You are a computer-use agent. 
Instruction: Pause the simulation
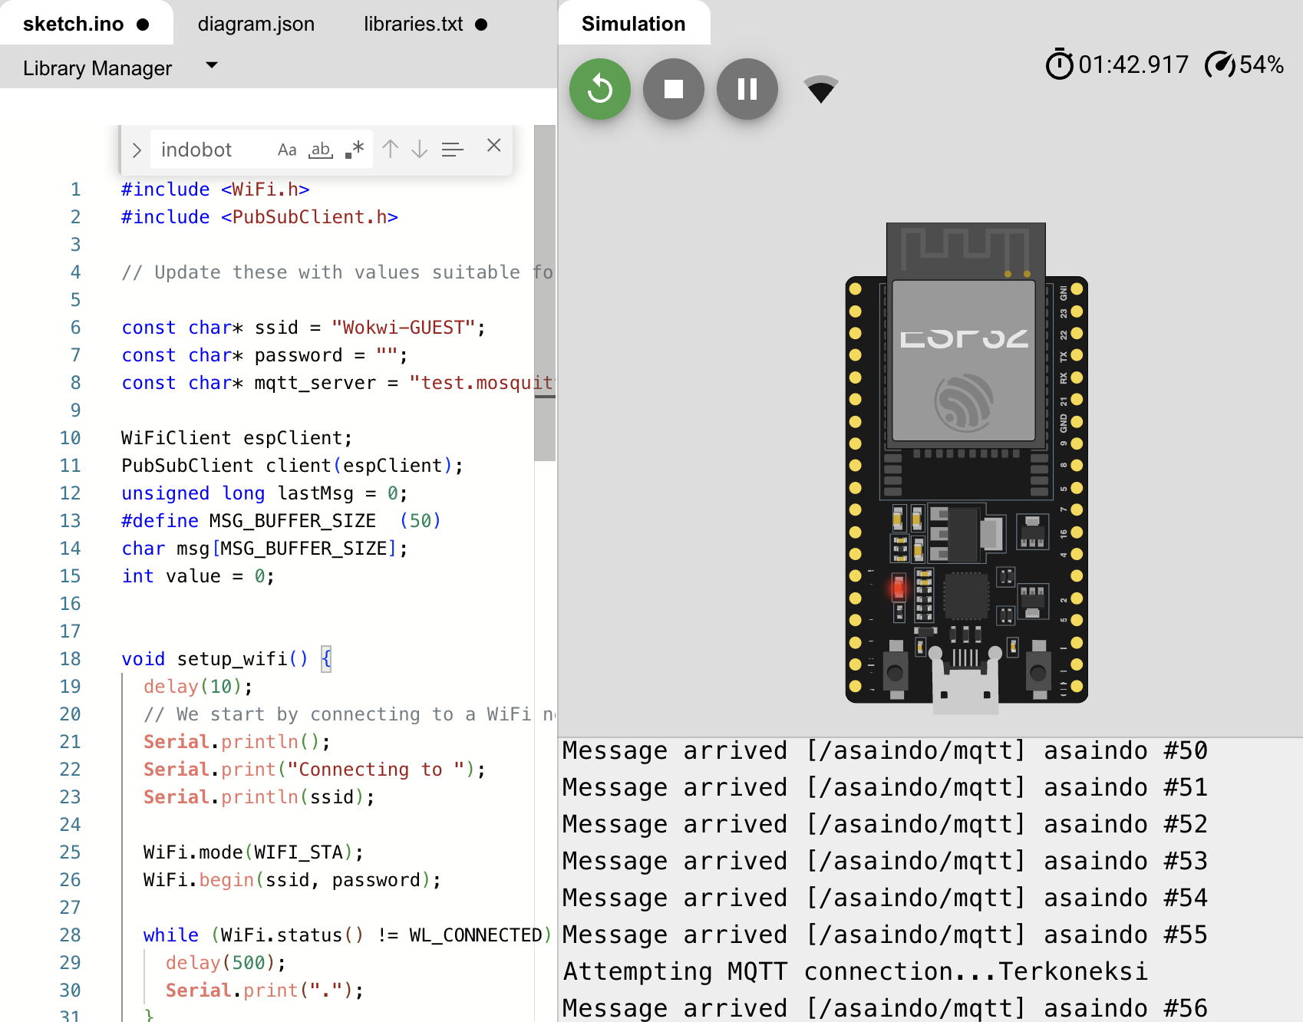pos(747,89)
